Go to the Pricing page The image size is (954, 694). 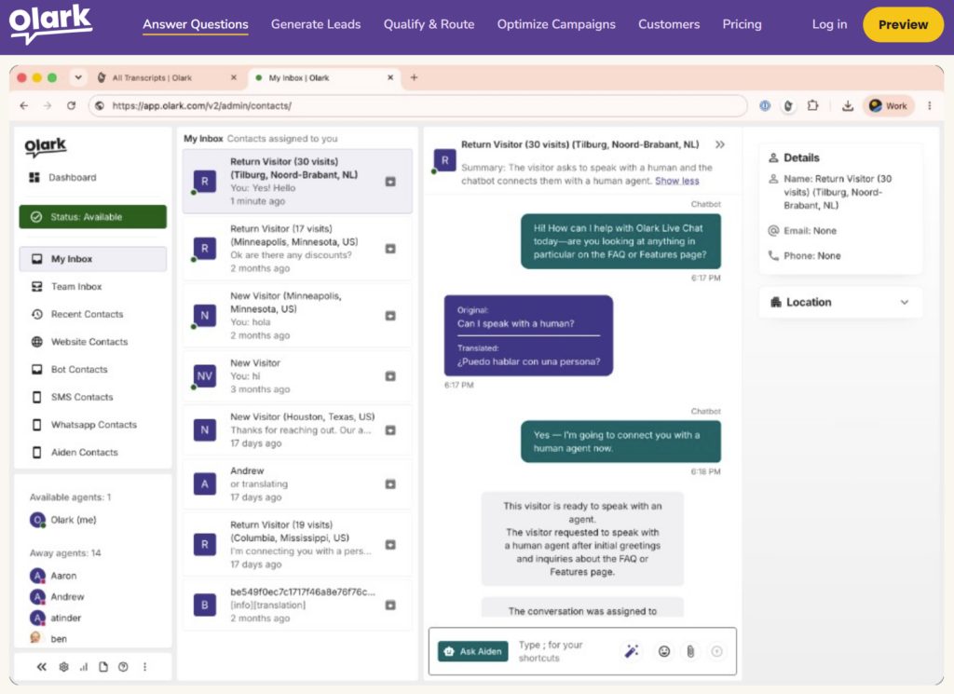point(742,24)
